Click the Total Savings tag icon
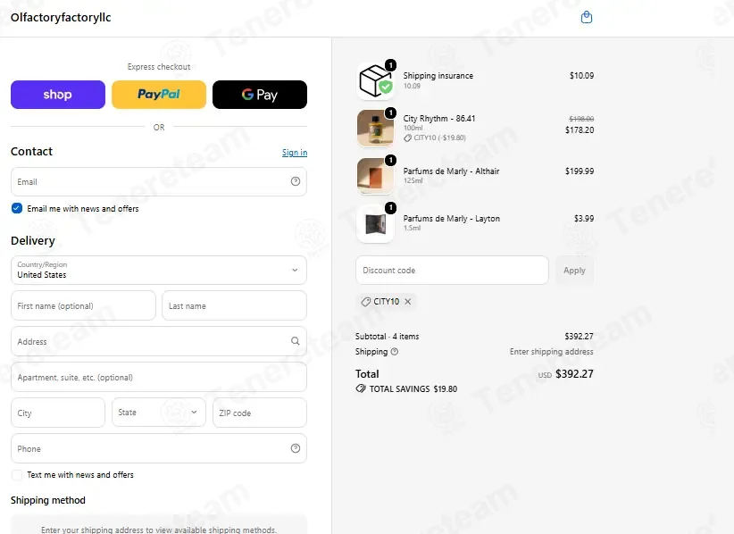 [361, 388]
